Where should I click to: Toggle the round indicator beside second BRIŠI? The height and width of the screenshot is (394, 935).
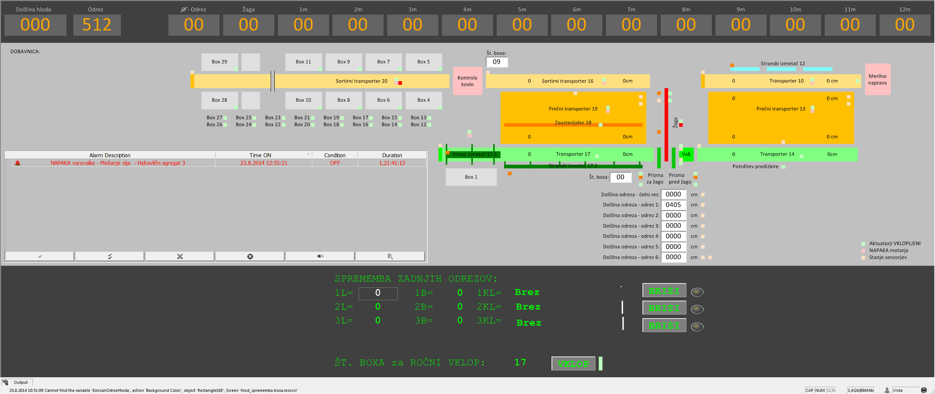pos(697,309)
